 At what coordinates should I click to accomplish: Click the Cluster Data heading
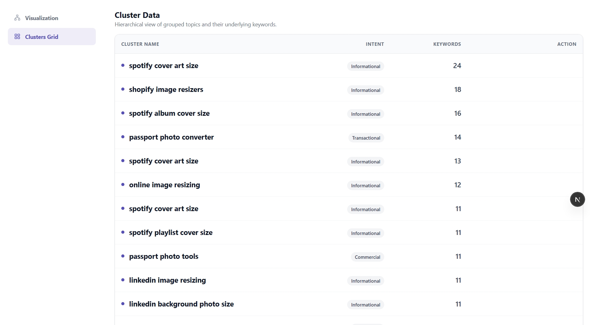(x=137, y=15)
